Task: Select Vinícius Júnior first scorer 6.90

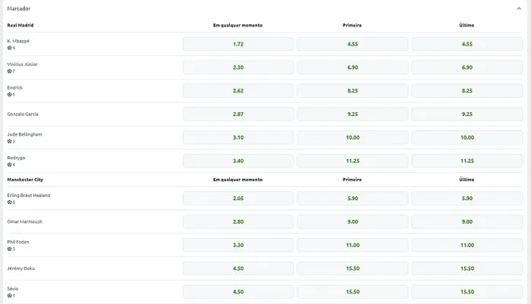Action: click(353, 67)
